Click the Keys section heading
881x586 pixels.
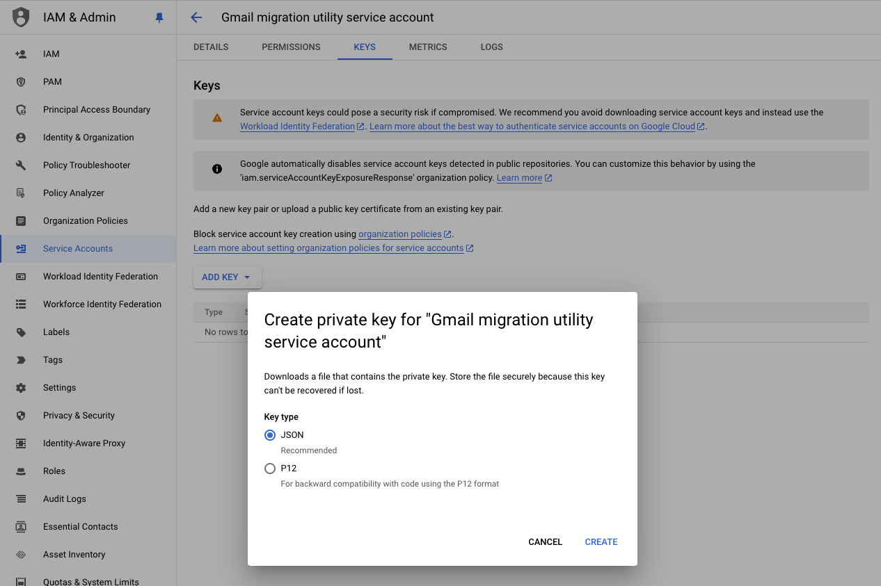pyautogui.click(x=207, y=86)
